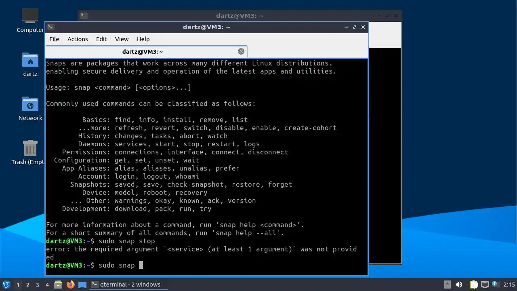
Task: Open the wired network tray icon
Action: click(485, 285)
